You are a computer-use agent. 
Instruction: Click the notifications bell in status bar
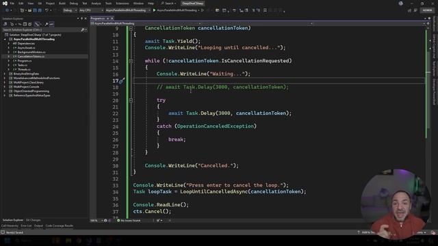[x=433, y=232]
